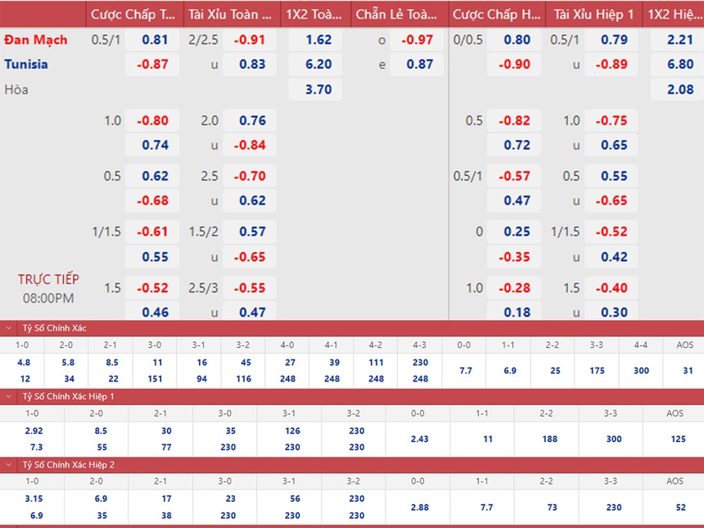Pick Đan Mạch full-match 1X2 odds 1.62
704x528 pixels.
pyautogui.click(x=318, y=40)
